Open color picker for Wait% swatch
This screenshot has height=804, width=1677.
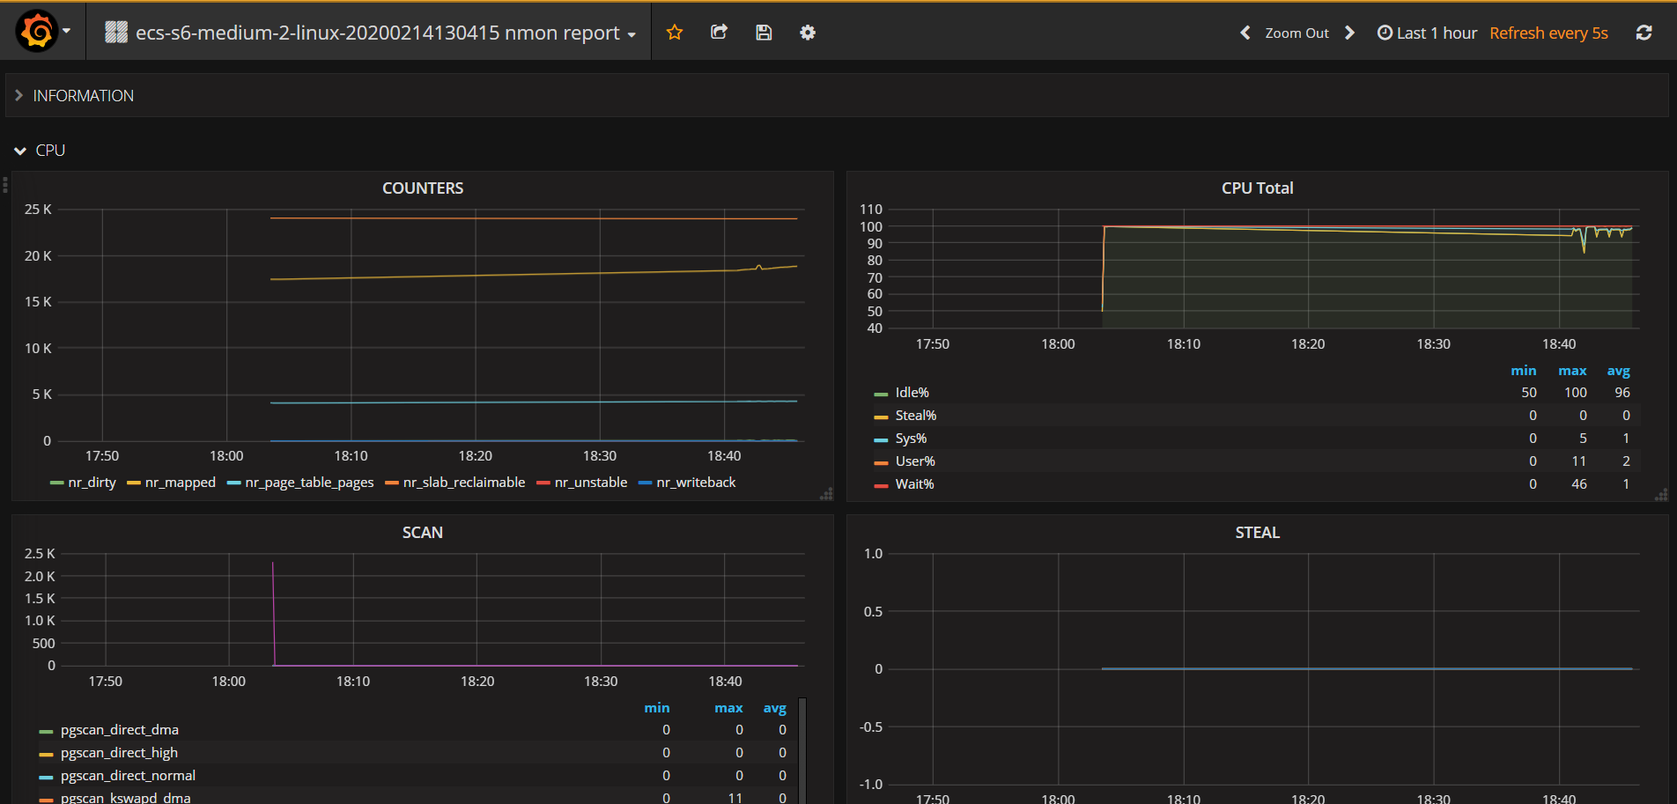point(881,485)
